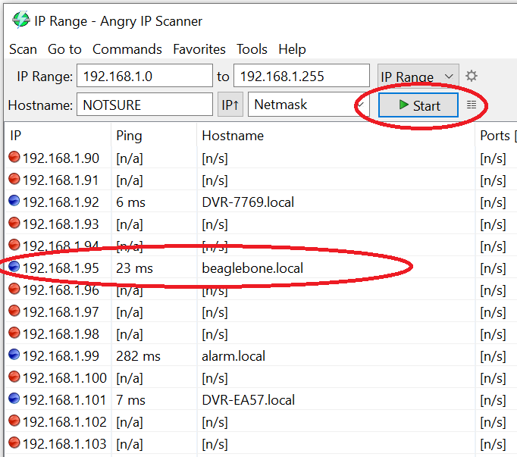Click hostname DVR-EA57.local

249,400
